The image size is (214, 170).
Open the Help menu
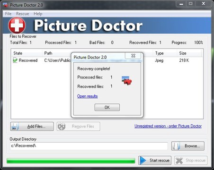pyautogui.click(x=38, y=14)
